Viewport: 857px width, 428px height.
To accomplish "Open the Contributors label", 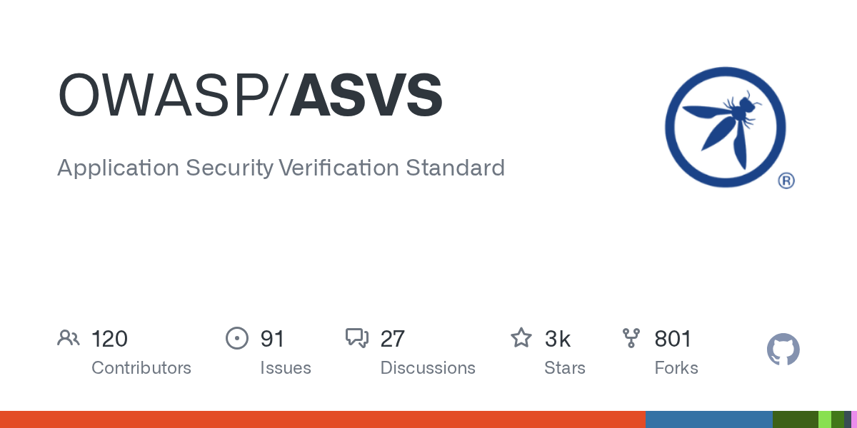I will tap(141, 368).
